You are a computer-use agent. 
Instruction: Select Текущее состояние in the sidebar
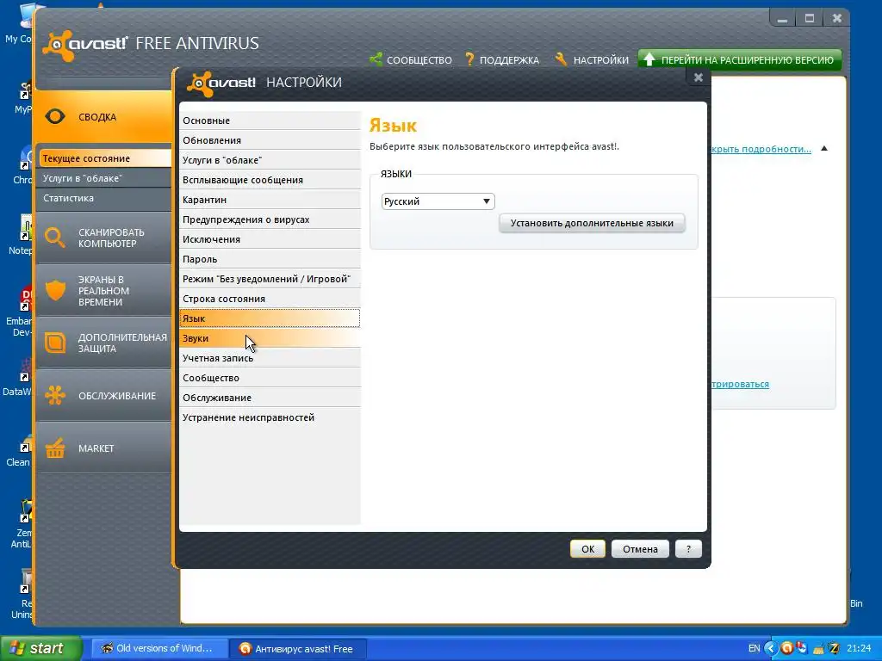pyautogui.click(x=104, y=158)
